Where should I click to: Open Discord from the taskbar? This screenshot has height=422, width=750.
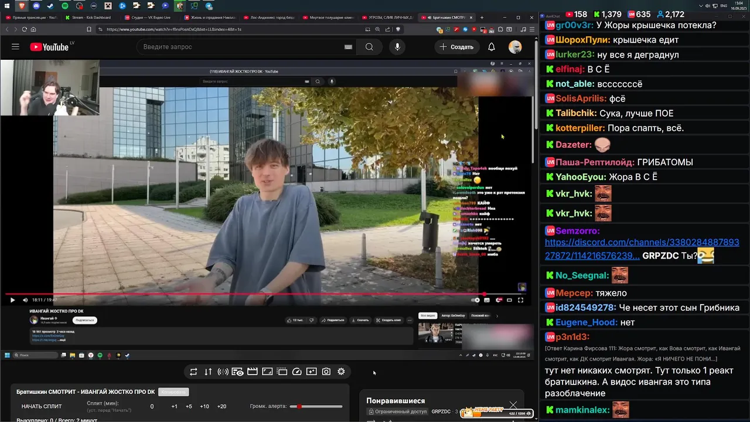click(x=36, y=6)
